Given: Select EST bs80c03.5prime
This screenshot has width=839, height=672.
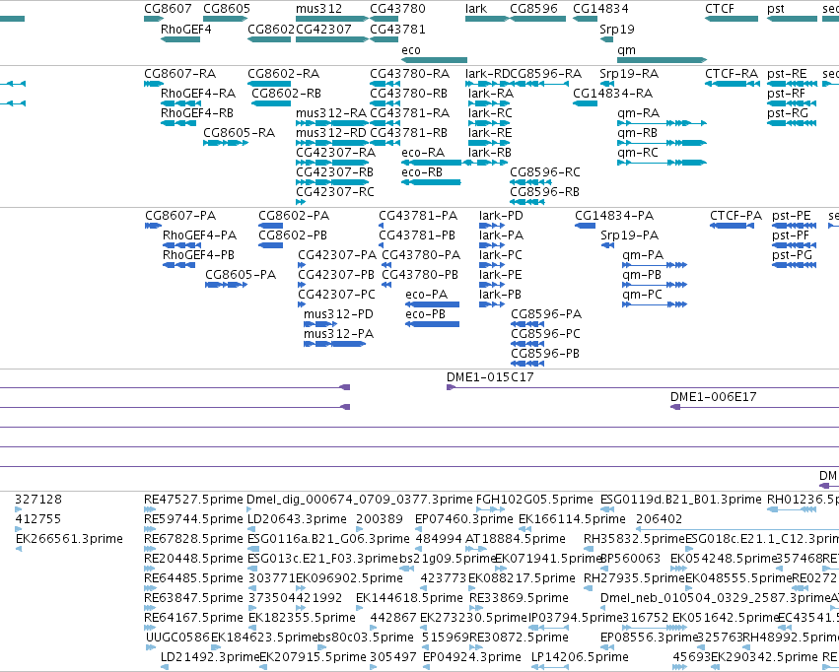Looking at the screenshot, I should click(x=366, y=638).
